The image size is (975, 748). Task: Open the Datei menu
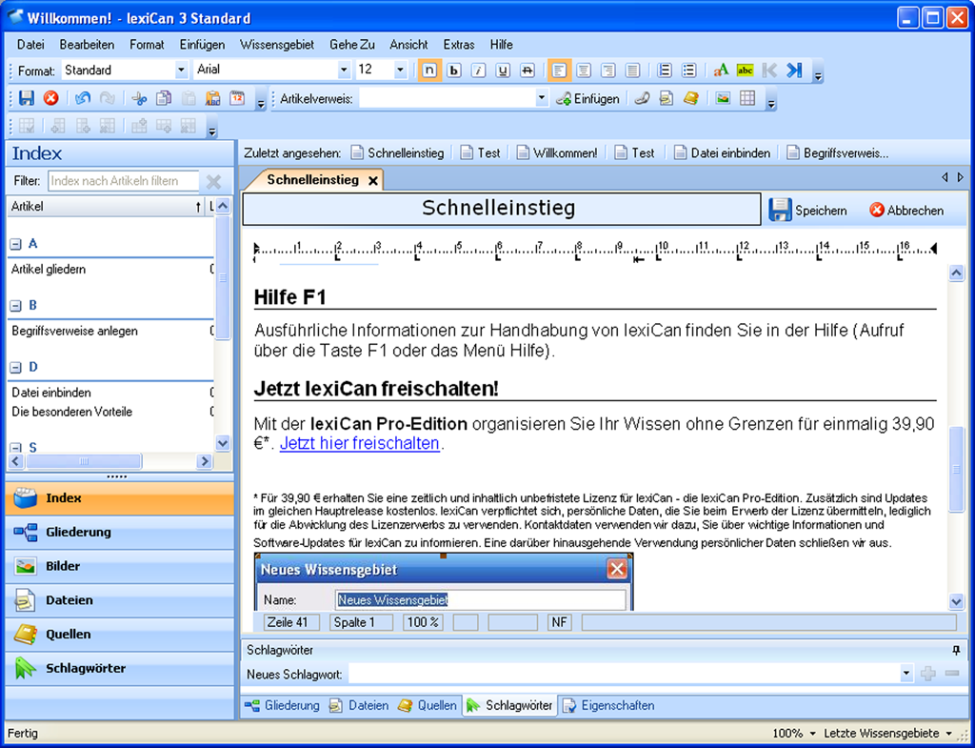[x=30, y=45]
